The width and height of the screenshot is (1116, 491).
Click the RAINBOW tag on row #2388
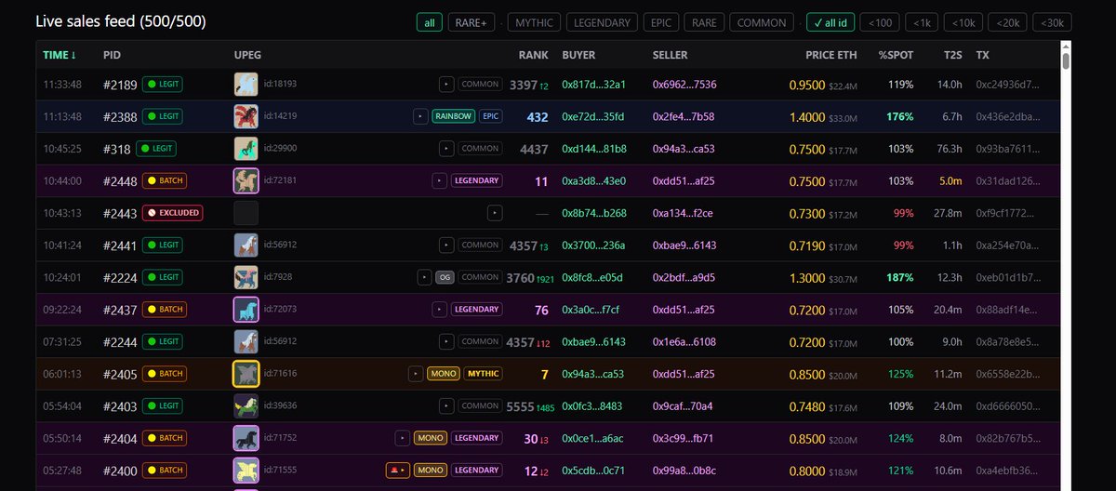pyautogui.click(x=454, y=117)
